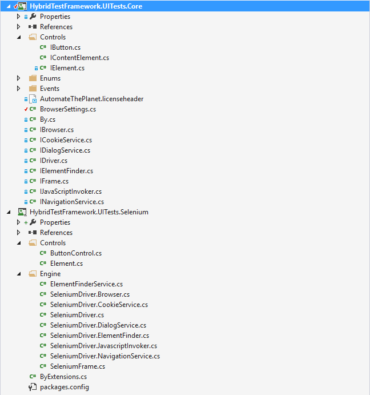Select the BrowserSettings.cs file
370x395 pixels.
[x=68, y=109]
